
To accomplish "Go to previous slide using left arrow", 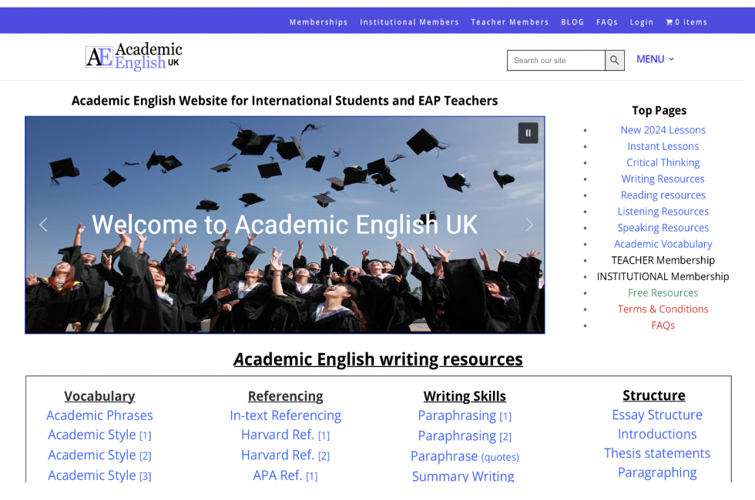I will [x=43, y=225].
